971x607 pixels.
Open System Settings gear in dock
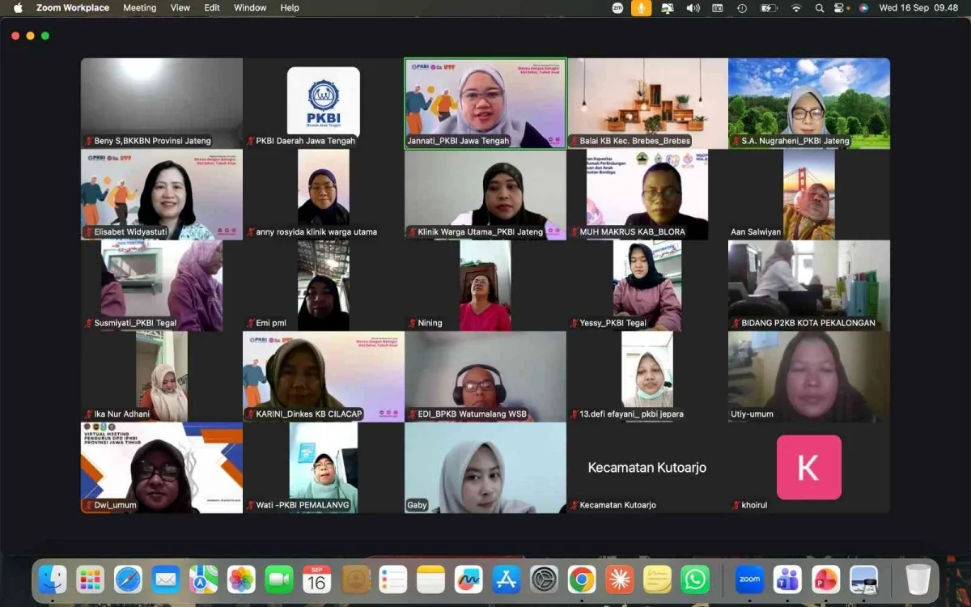544,579
